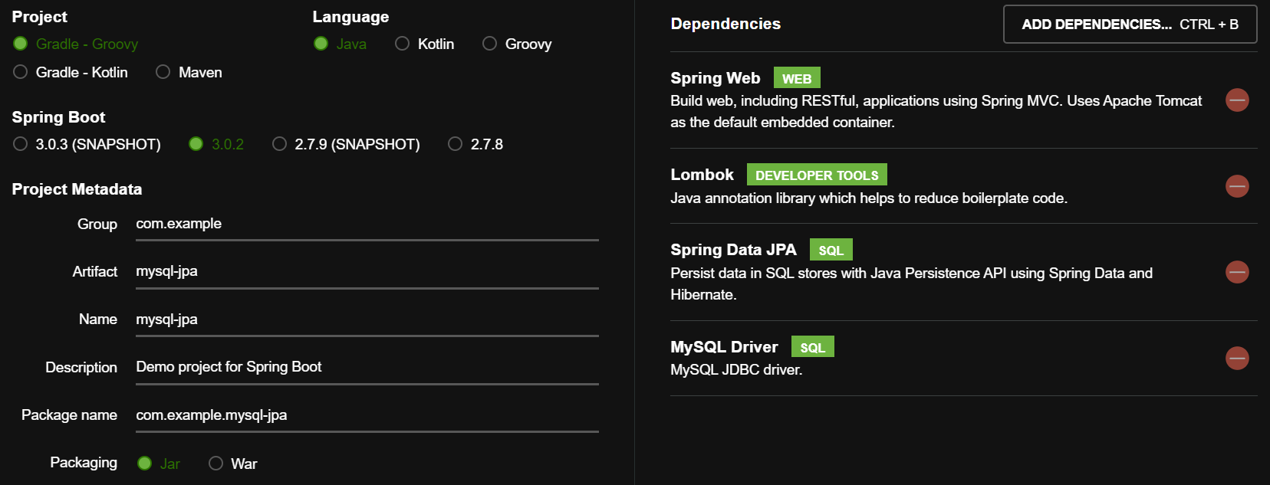The width and height of the screenshot is (1270, 485).
Task: Choose War packaging
Action: point(233,464)
